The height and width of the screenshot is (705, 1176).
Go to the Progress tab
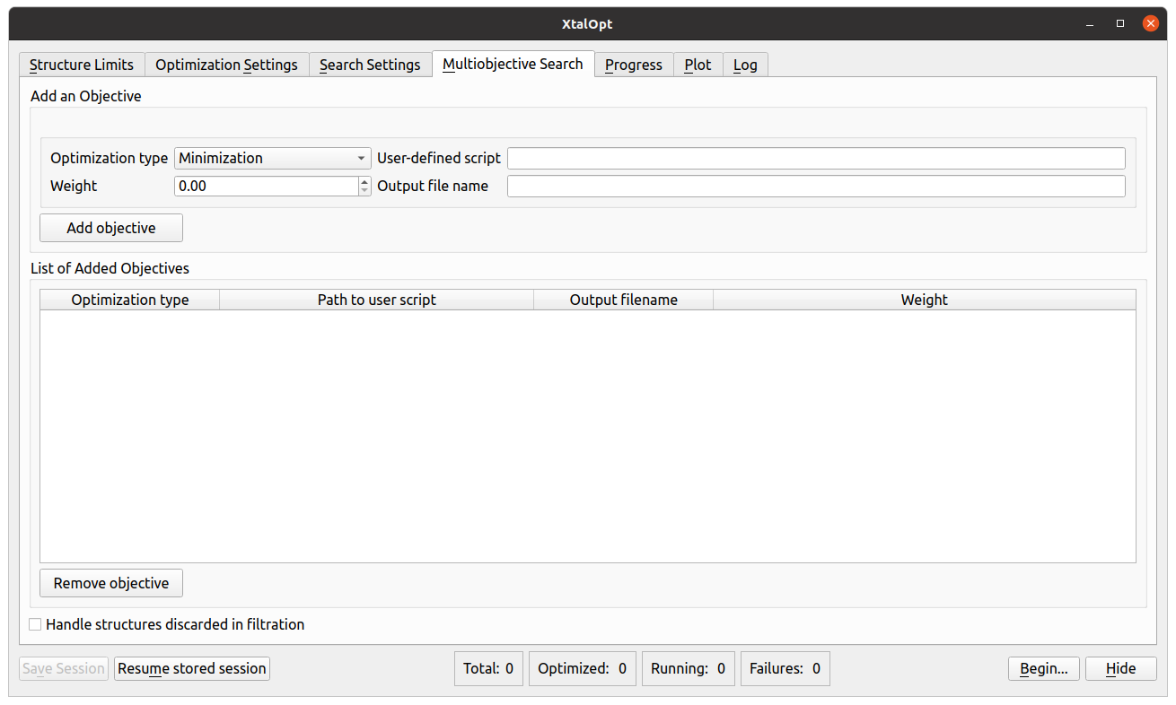tap(634, 65)
